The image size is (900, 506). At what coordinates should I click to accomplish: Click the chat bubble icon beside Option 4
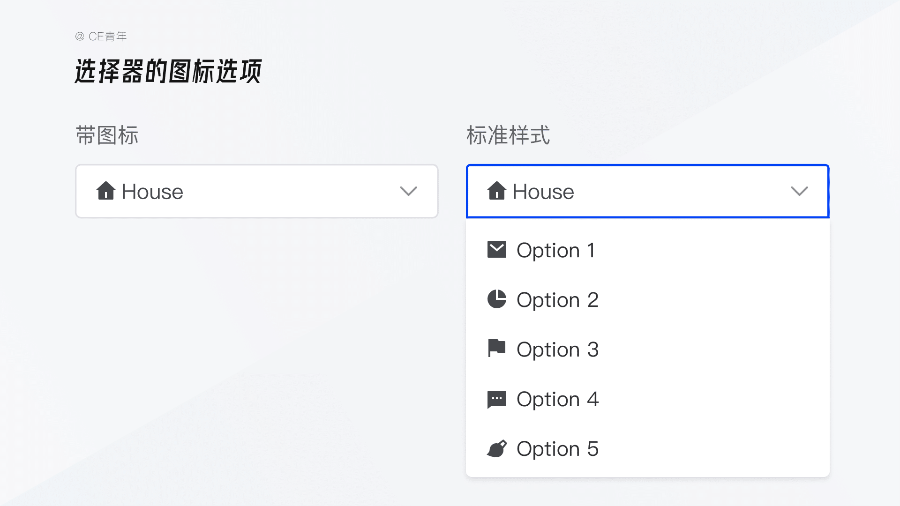[496, 399]
